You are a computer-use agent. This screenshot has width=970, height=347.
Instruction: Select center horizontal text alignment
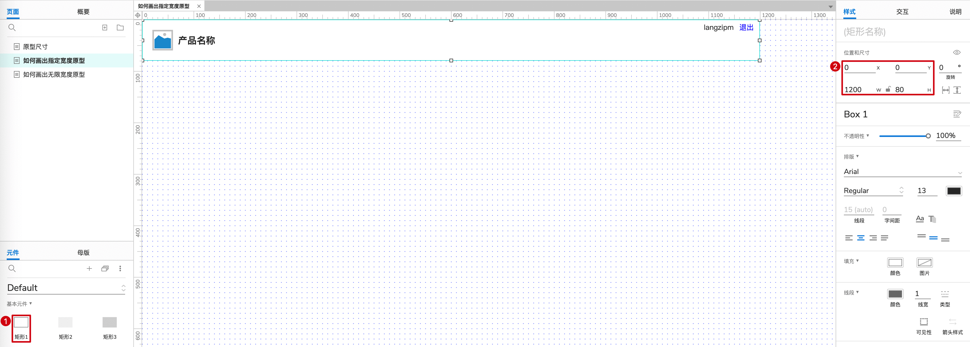[x=861, y=238]
